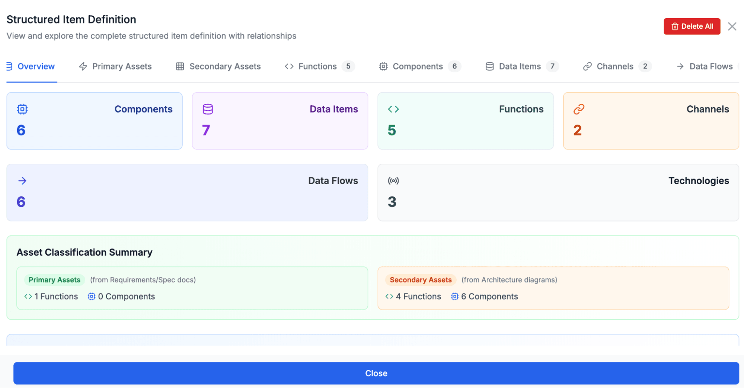The height and width of the screenshot is (388, 744).
Task: Click the database icon in Data Items card
Action: [x=208, y=109]
